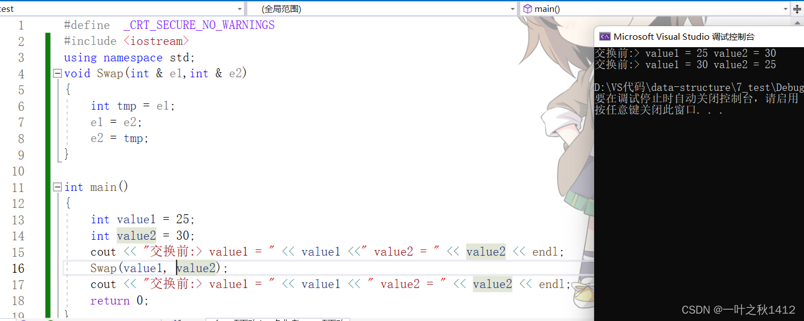804x321 pixels.
Task: Click line number 10 in the margin
Action: 18,171
